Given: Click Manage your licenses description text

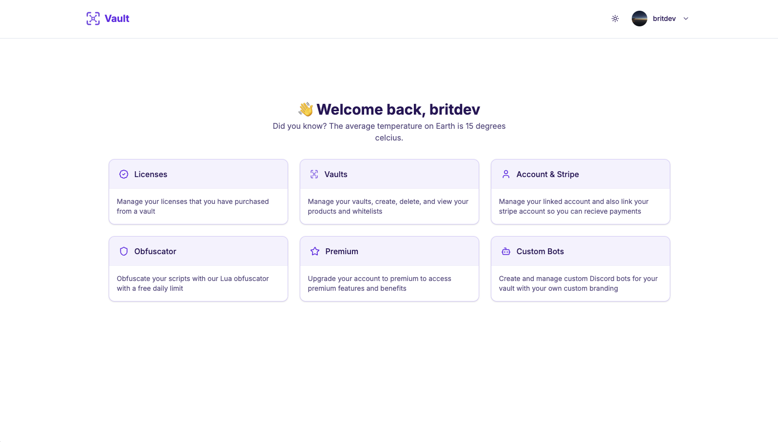Looking at the screenshot, I should (x=193, y=206).
